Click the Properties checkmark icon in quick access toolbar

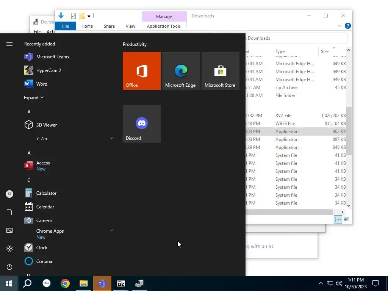point(74,16)
